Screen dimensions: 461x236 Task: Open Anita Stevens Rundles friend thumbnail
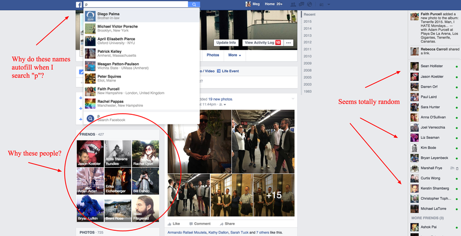click(x=118, y=153)
